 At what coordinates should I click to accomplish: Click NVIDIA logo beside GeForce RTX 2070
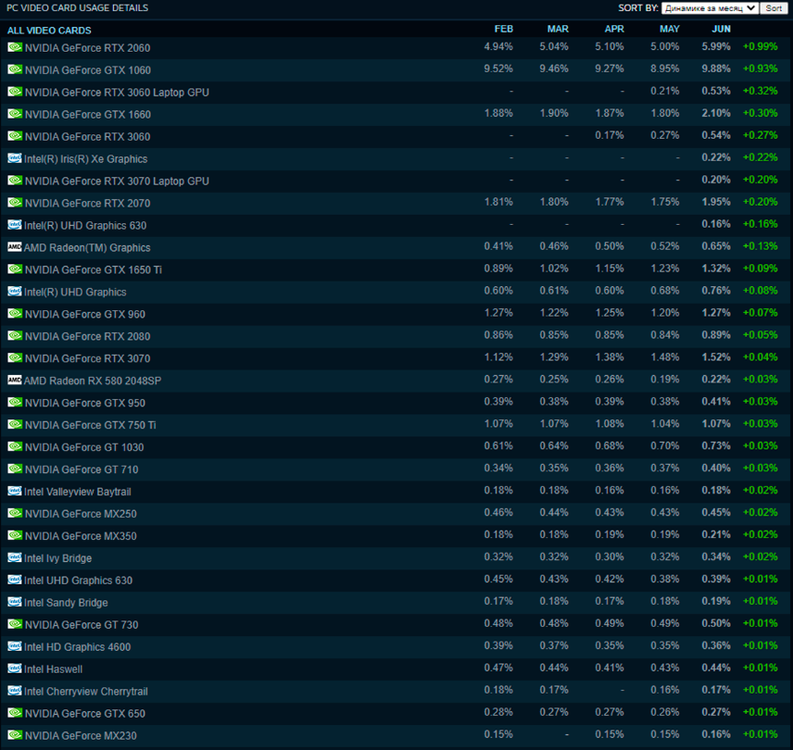15,203
